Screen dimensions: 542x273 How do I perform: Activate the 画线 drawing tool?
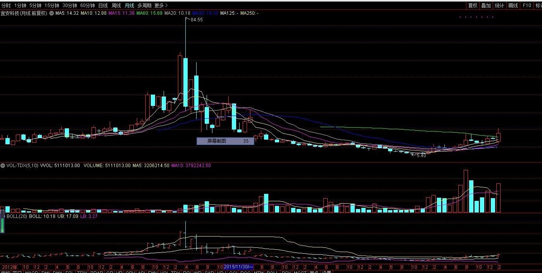pyautogui.click(x=513, y=5)
